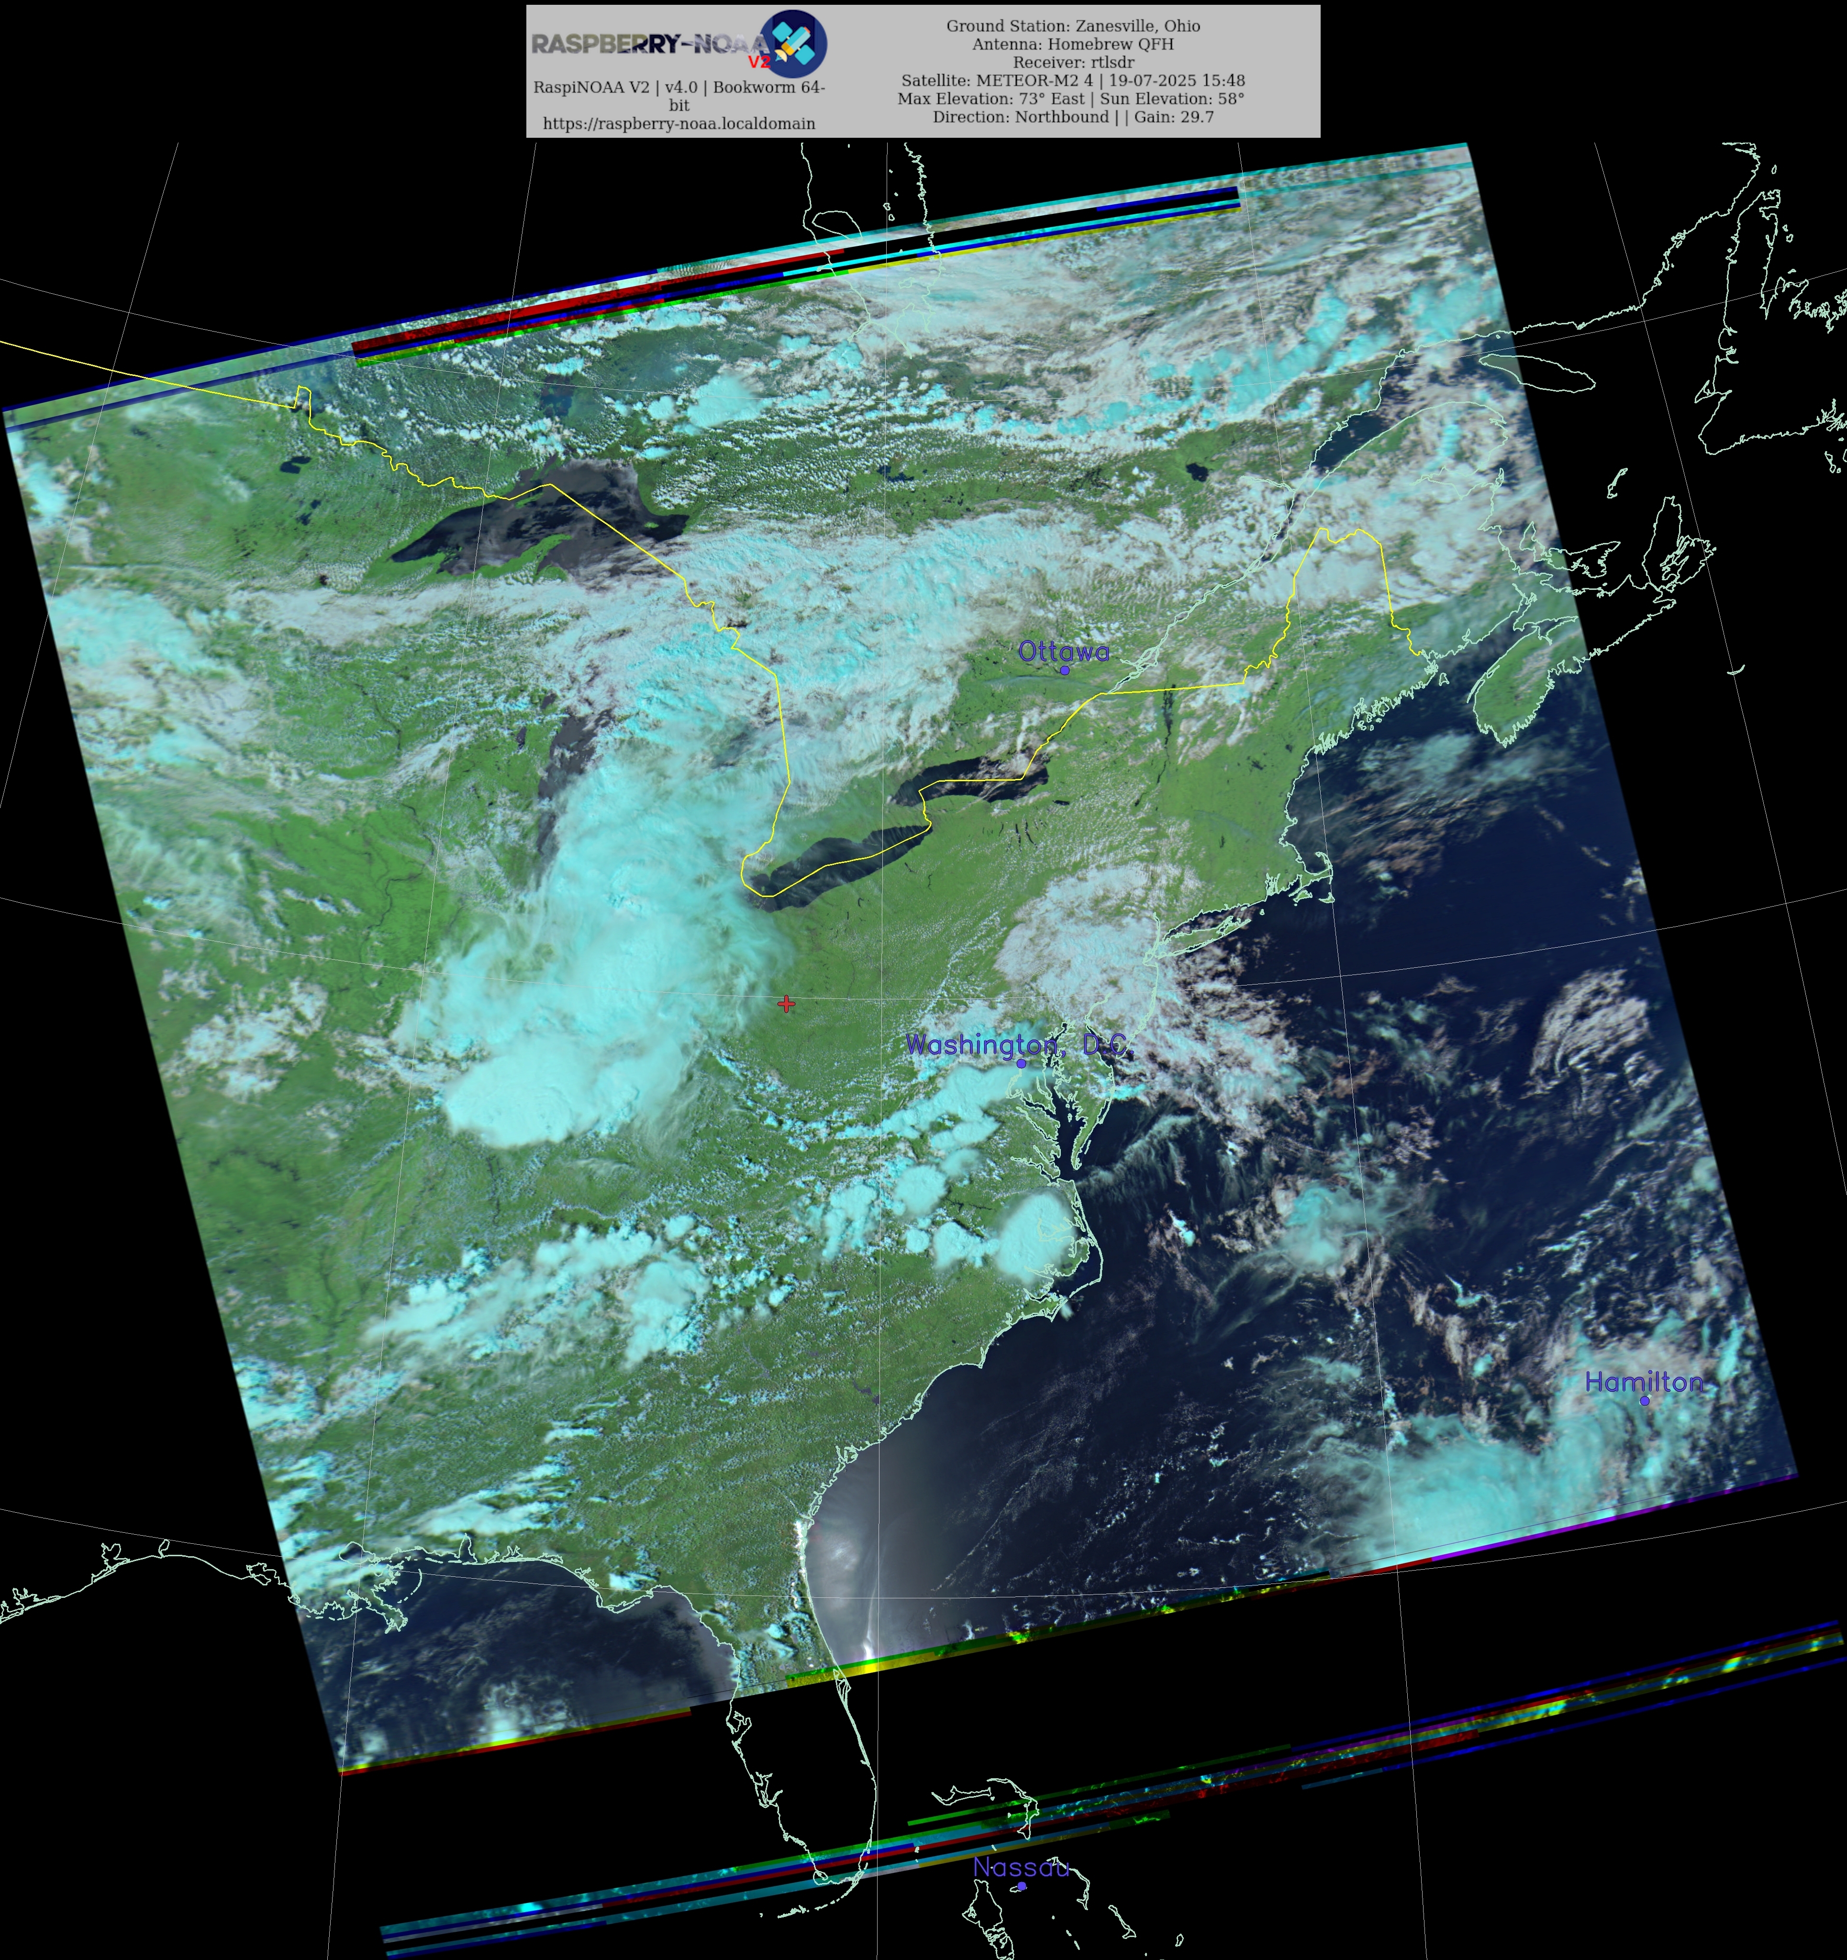Click the Hamilton city dot marker
Screen dimensions: 1847x1960
(1645, 1400)
